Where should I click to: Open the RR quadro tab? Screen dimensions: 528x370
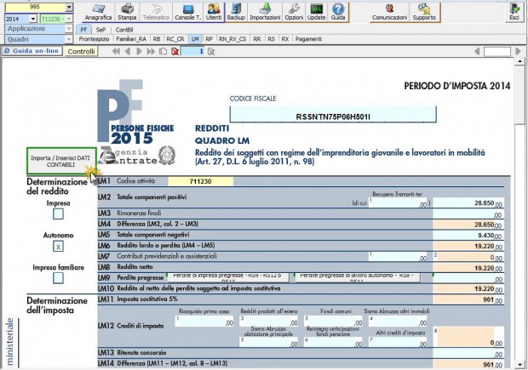point(257,39)
